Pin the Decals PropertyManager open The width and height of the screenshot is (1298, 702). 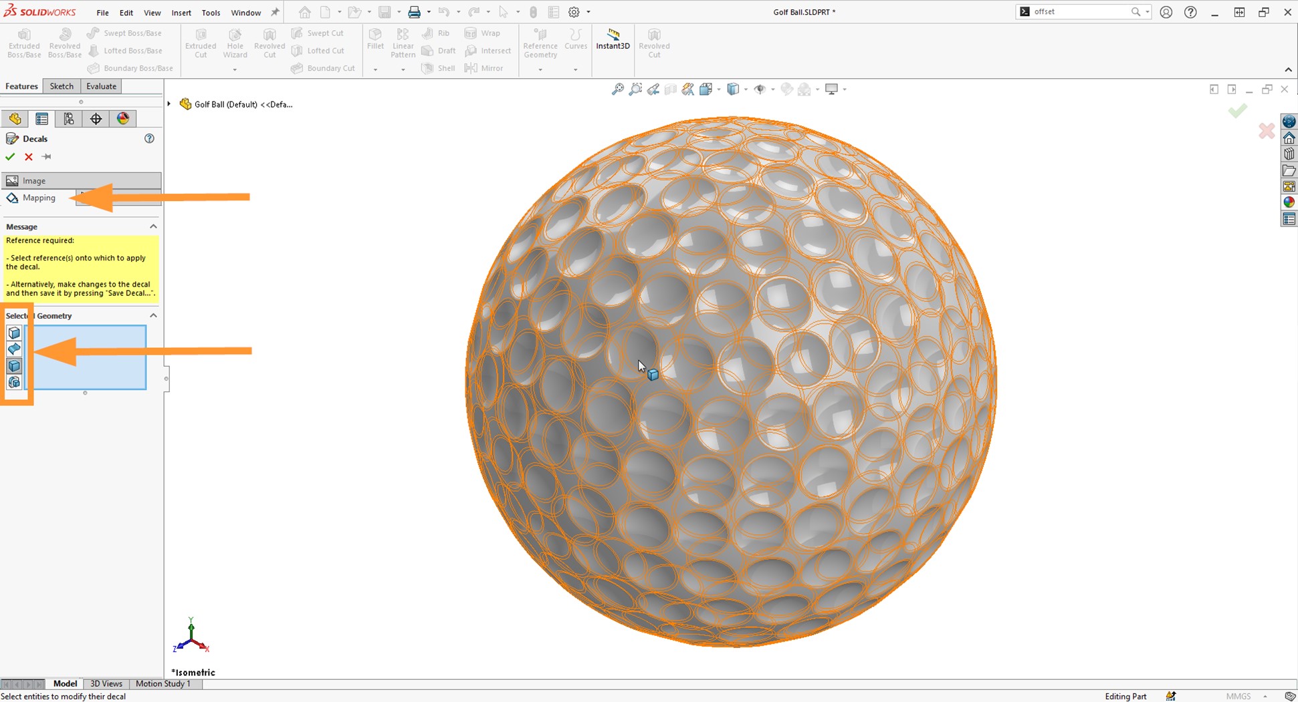pyautogui.click(x=47, y=156)
